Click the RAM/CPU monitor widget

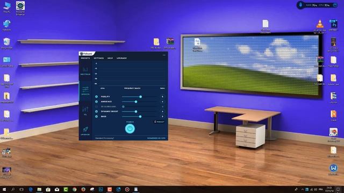click(318, 5)
